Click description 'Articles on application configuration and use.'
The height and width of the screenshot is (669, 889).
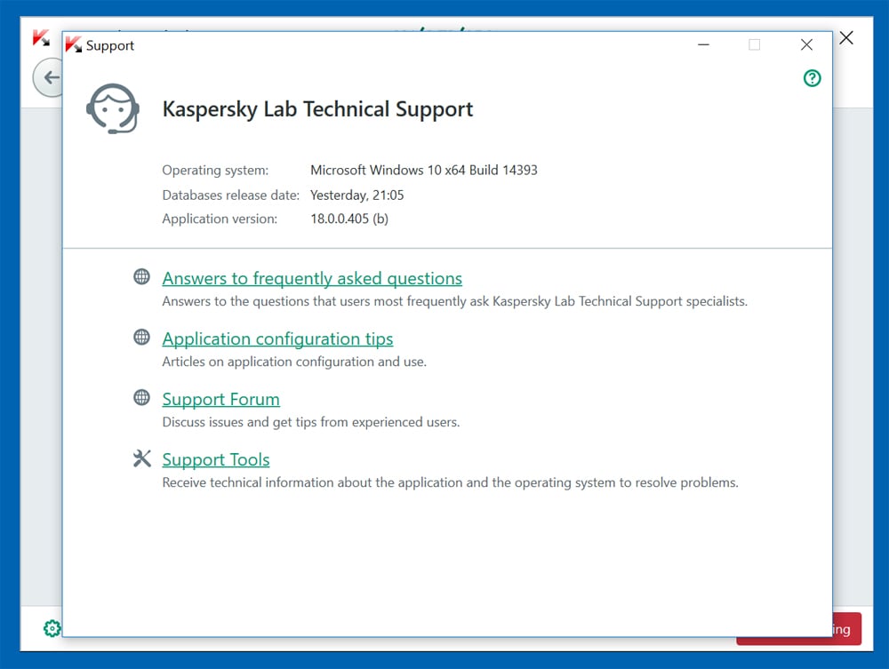[x=294, y=362]
